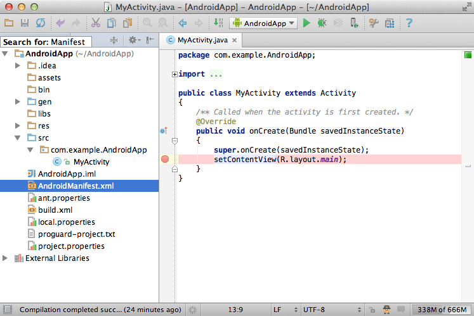Select AndroidApp.iml file
This screenshot has width=474, height=316.
(62, 174)
